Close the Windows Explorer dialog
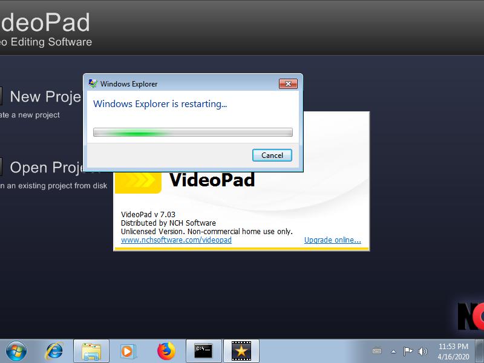 [288, 83]
